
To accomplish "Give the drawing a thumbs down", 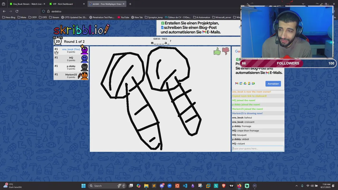I will [x=226, y=51].
